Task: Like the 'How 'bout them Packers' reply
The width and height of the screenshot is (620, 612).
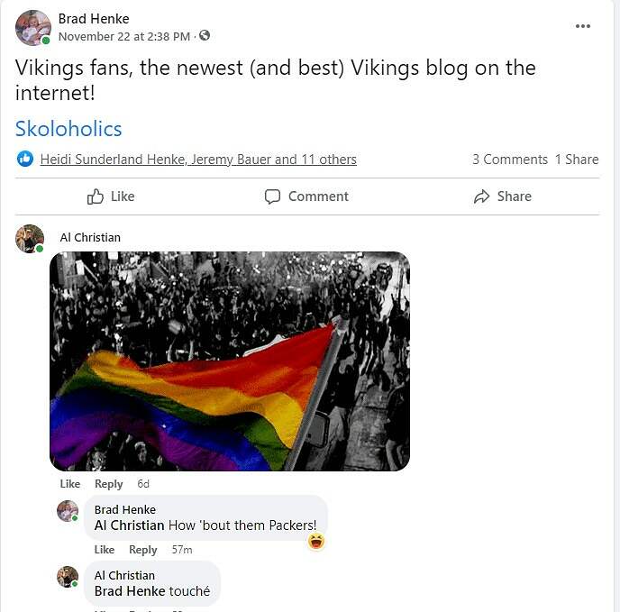Action: (x=105, y=550)
